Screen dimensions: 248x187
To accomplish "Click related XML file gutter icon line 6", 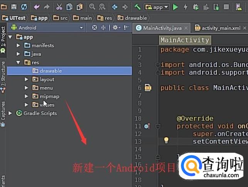I will [x=148, y=88].
